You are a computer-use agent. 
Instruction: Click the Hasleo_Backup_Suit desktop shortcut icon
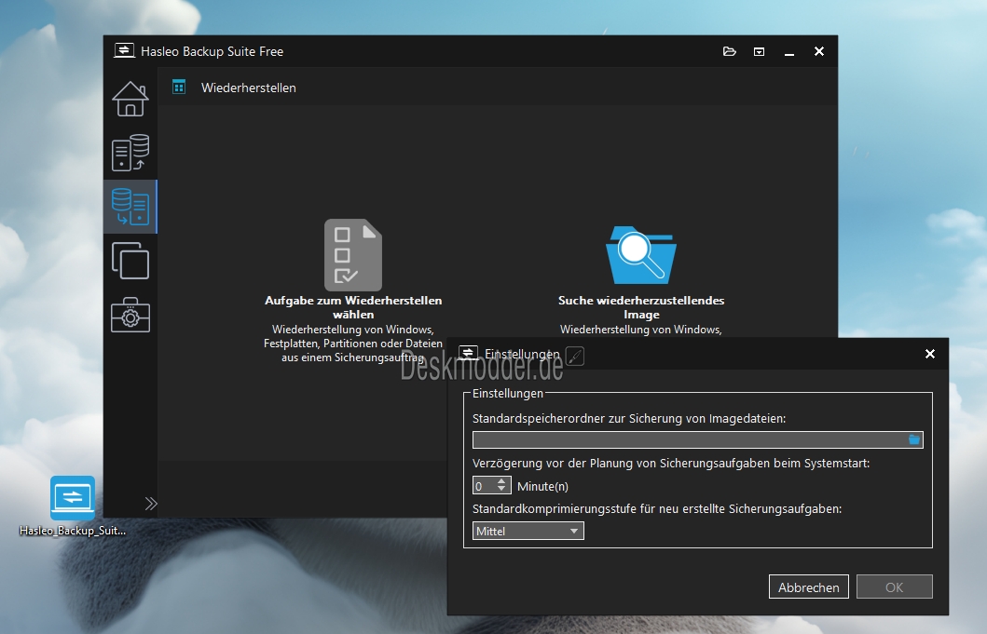(73, 497)
